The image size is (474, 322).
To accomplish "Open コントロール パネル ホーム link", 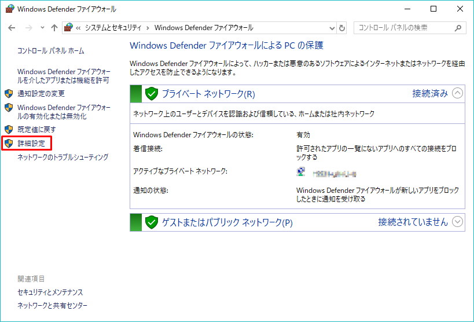I will tap(51, 51).
